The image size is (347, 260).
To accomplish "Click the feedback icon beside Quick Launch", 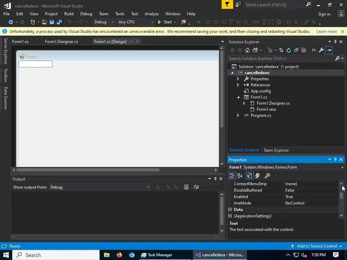I will click(238, 4).
